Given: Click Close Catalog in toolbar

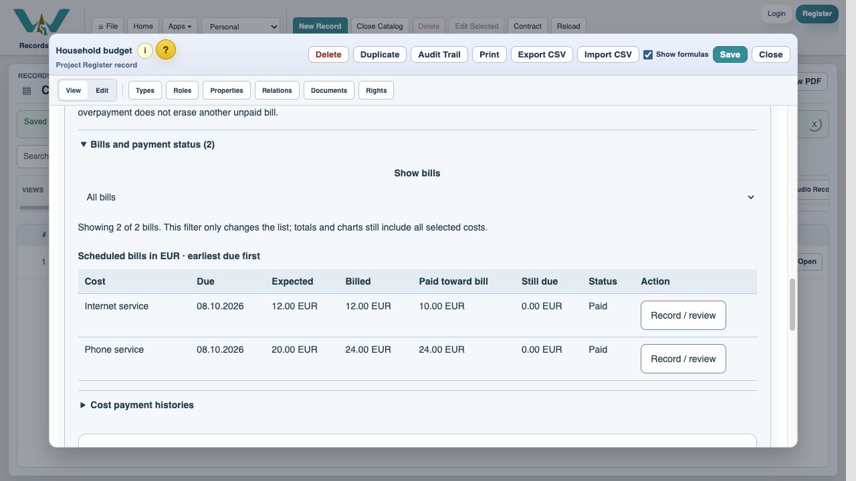Looking at the screenshot, I should coord(380,26).
